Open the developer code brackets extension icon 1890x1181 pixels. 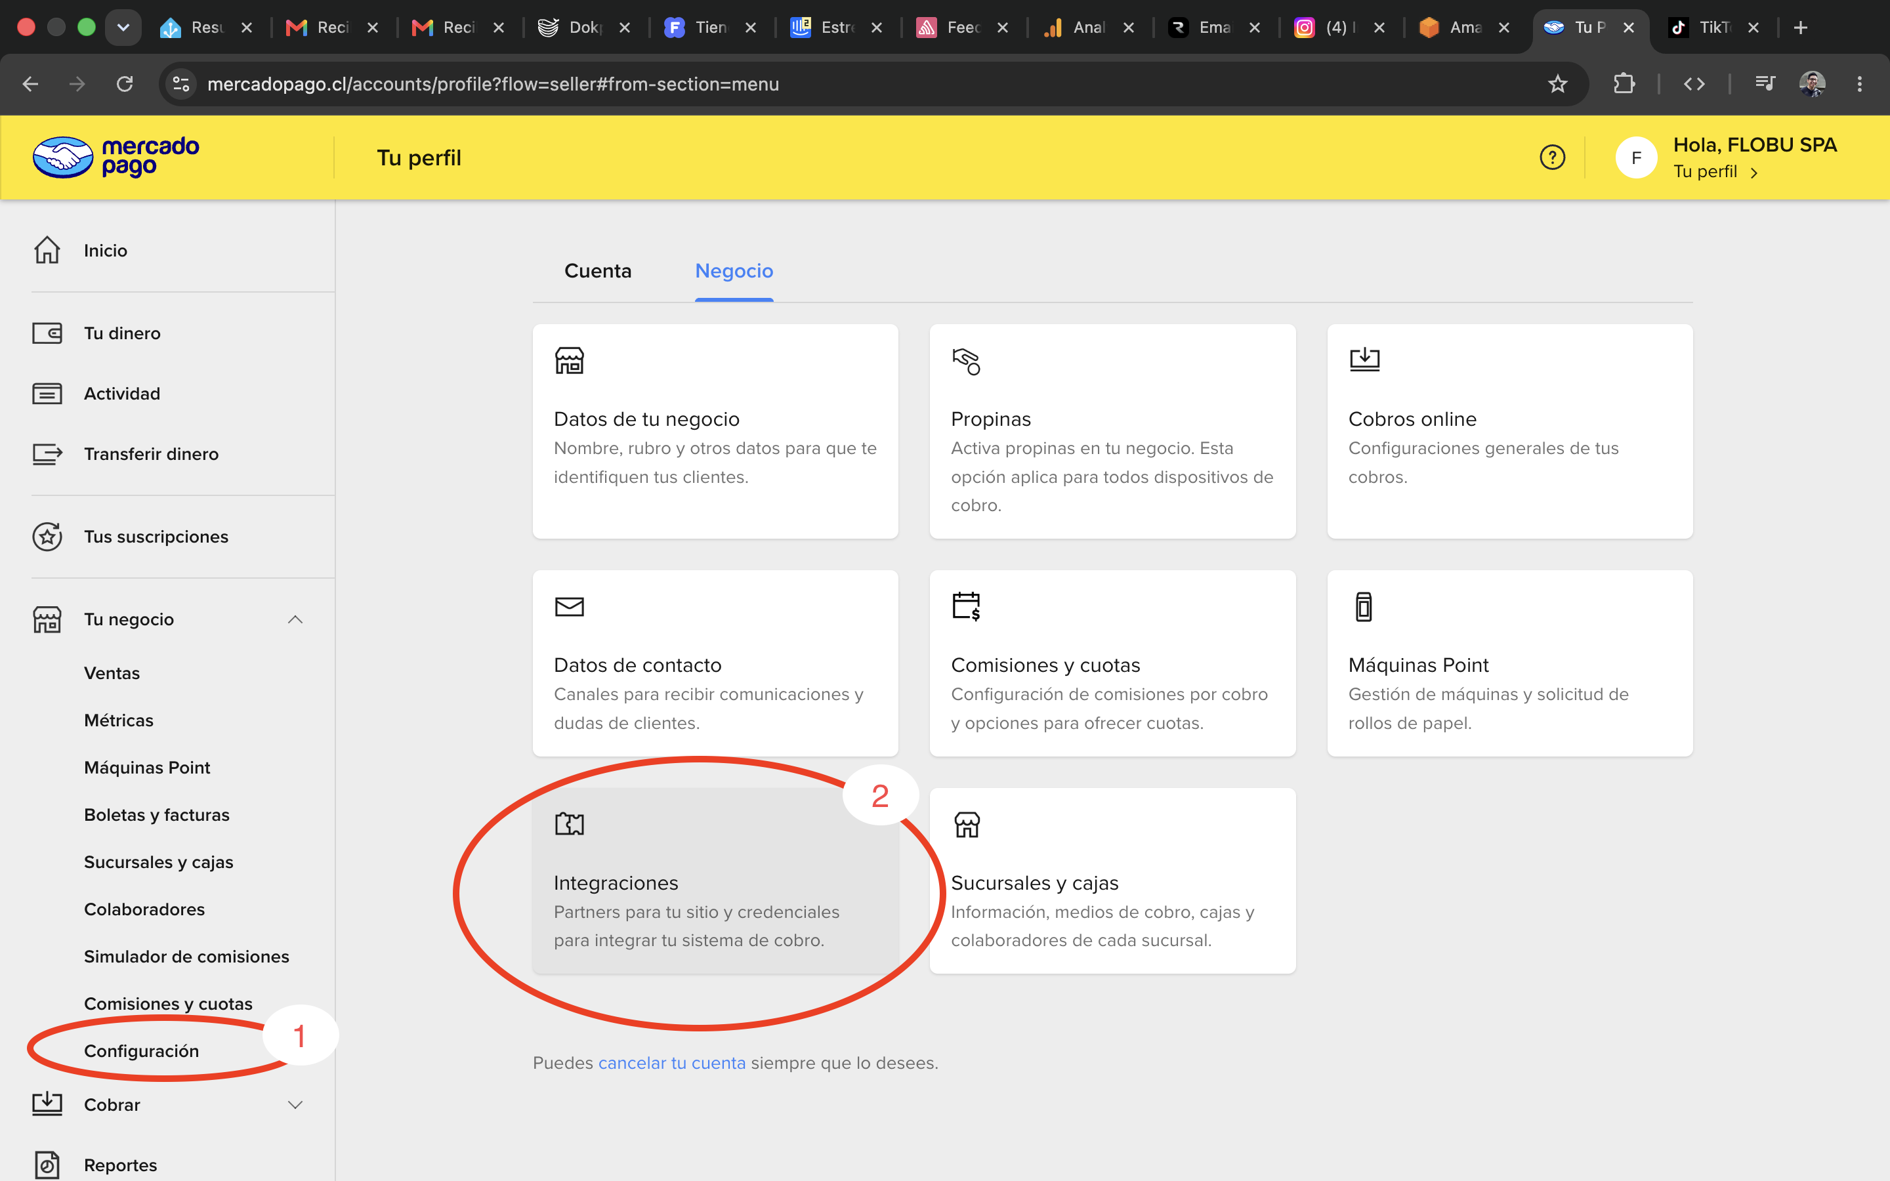1694,83
